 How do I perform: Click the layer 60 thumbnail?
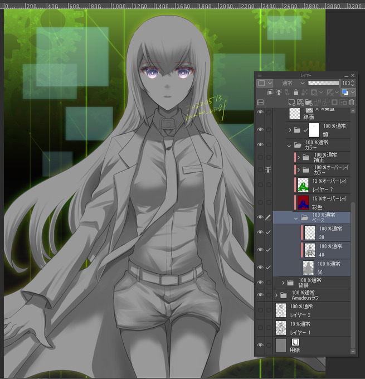coord(308,268)
